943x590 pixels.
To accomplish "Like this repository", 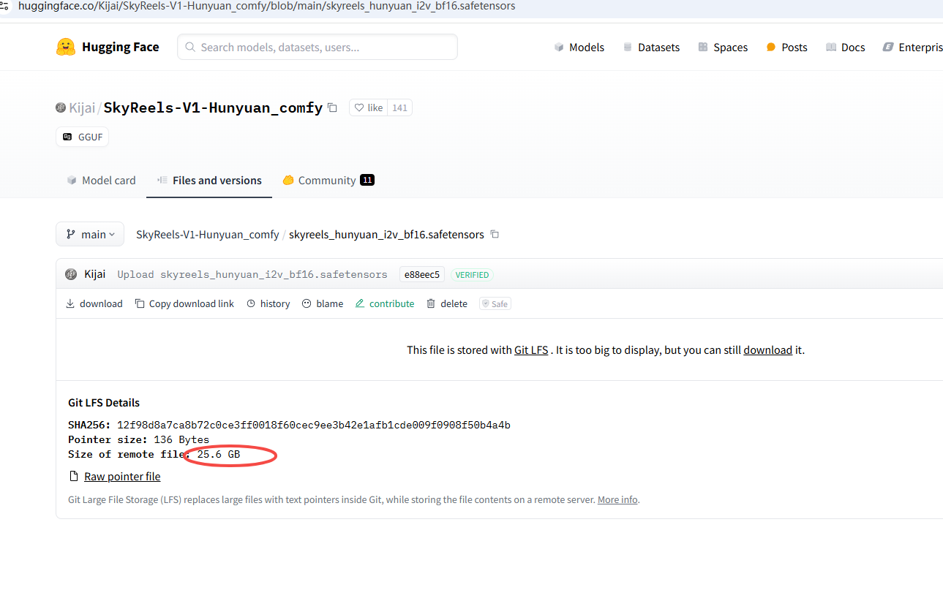I will click(x=368, y=107).
